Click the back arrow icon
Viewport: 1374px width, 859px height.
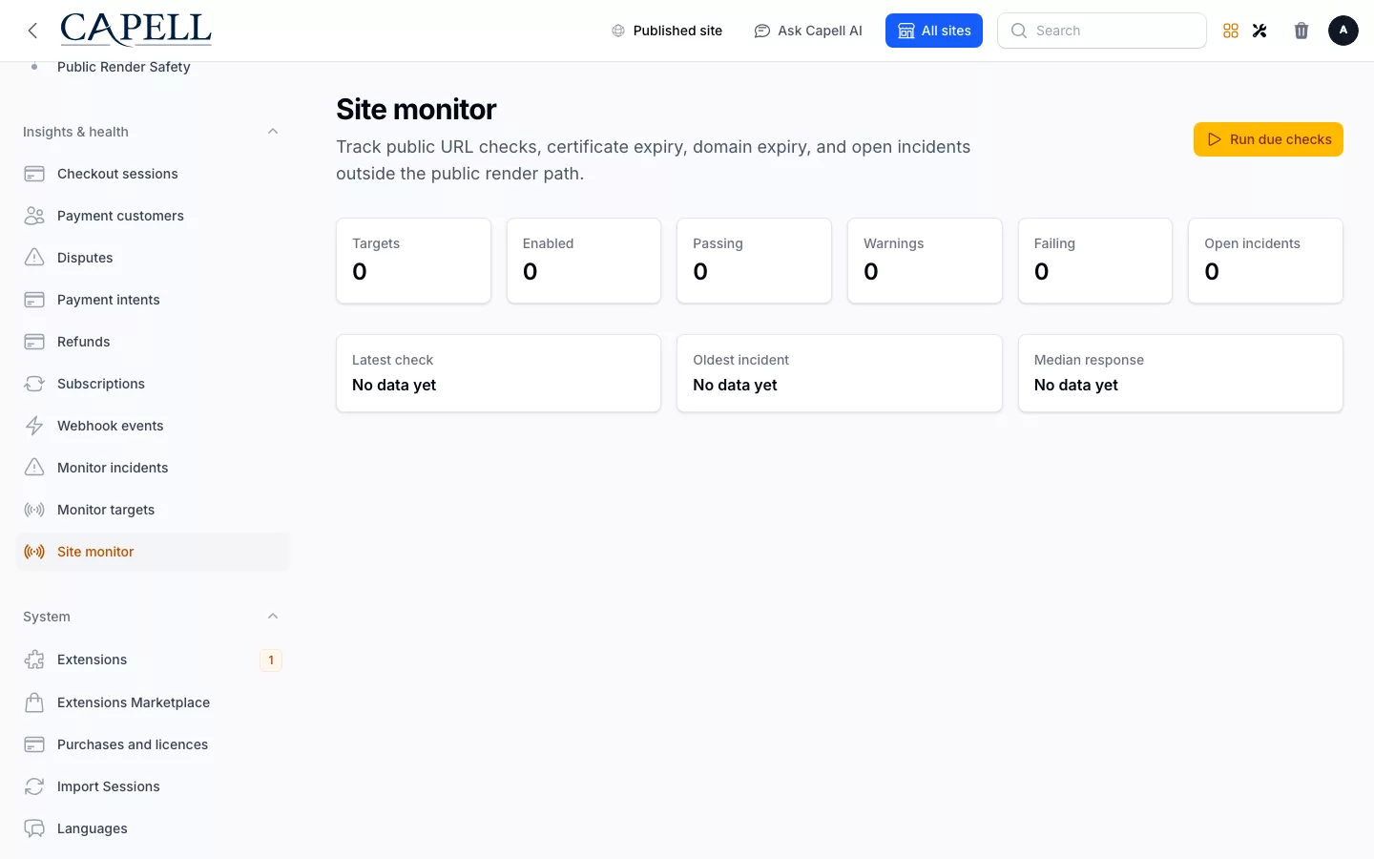[32, 31]
